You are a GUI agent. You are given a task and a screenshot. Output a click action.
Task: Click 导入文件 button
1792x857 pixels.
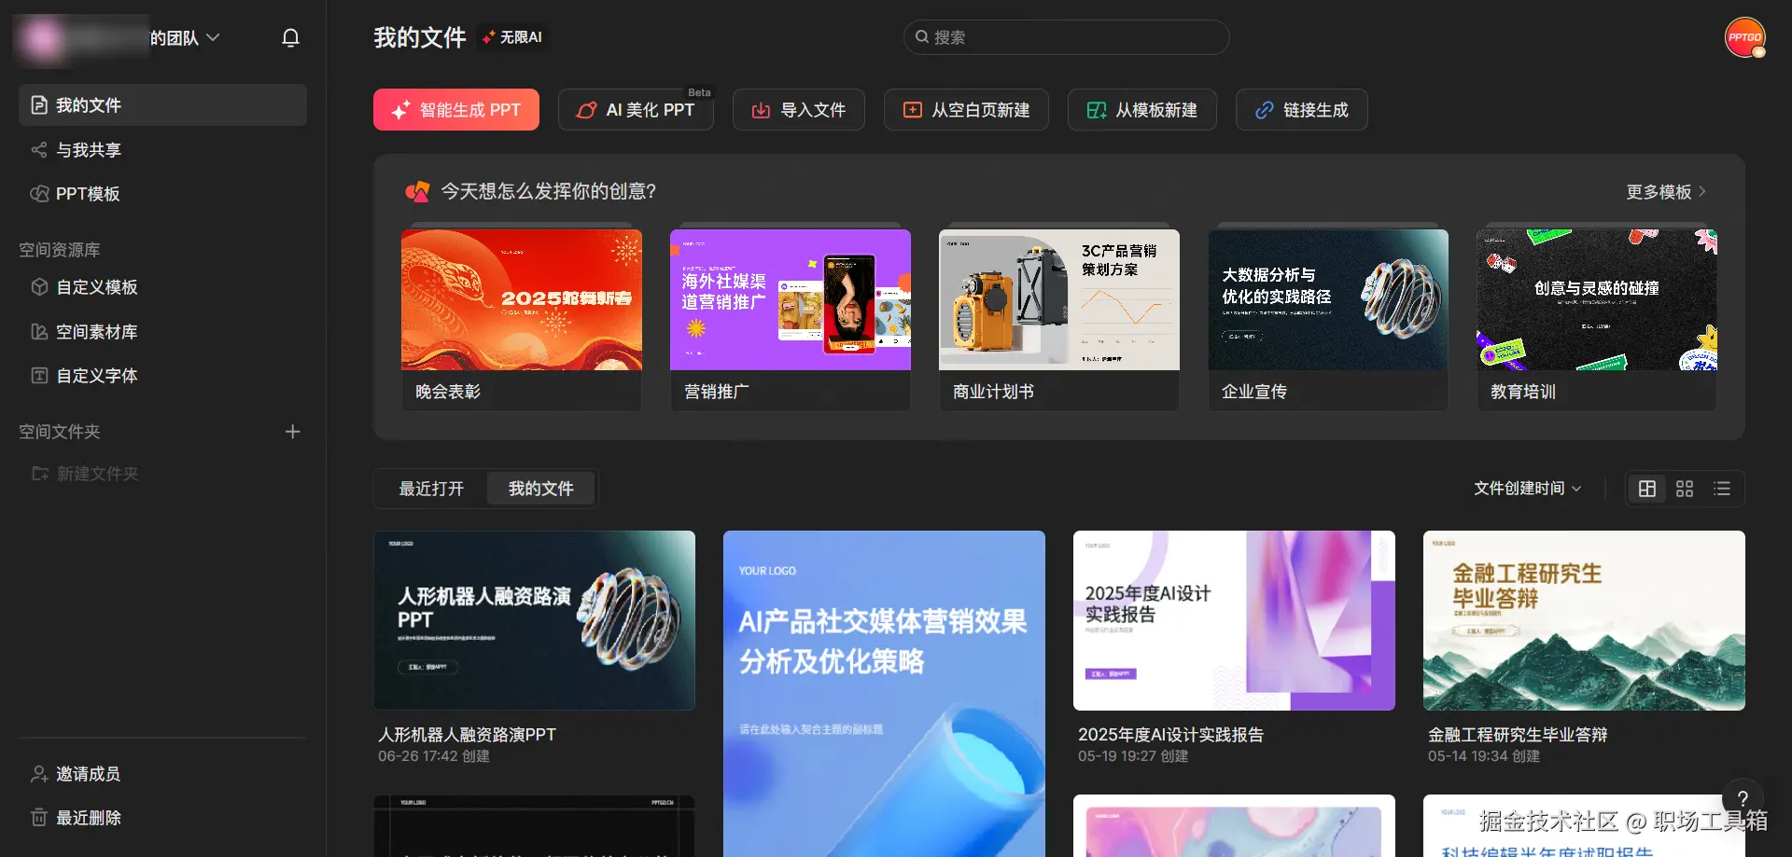click(x=799, y=110)
